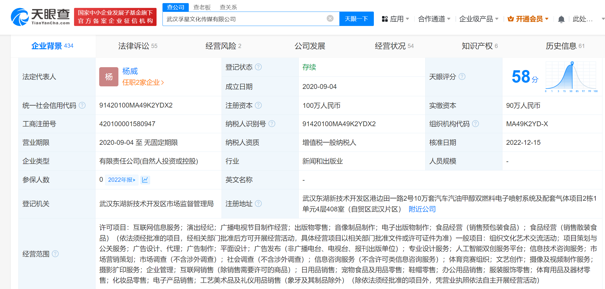Click the 天眼一下 search button
Image resolution: width=605 pixels, height=289 pixels.
tap(357, 19)
